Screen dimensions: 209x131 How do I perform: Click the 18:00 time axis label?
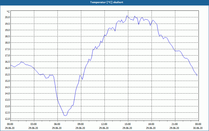(152, 124)
